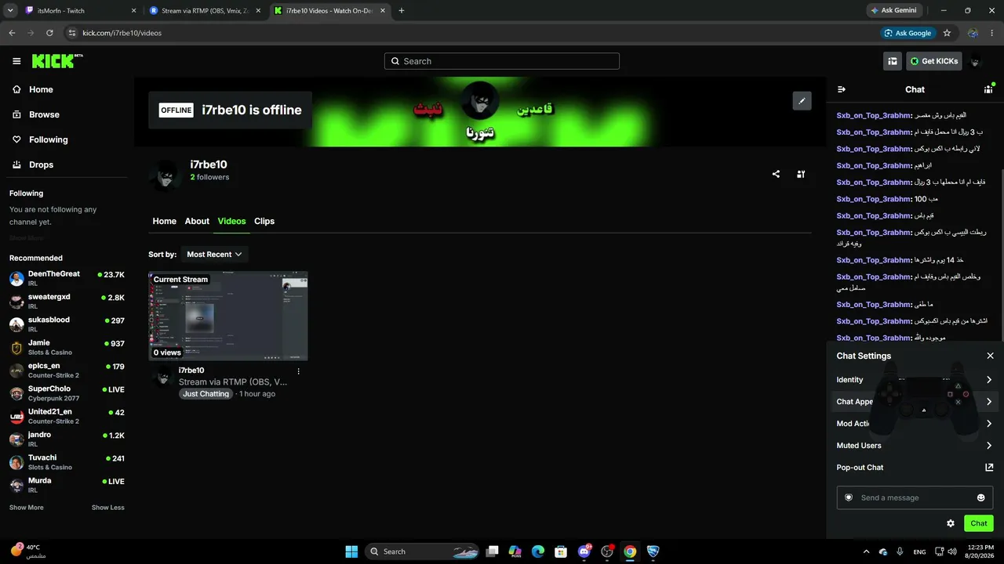
Task: Click the chat settings gear icon
Action: click(x=951, y=523)
